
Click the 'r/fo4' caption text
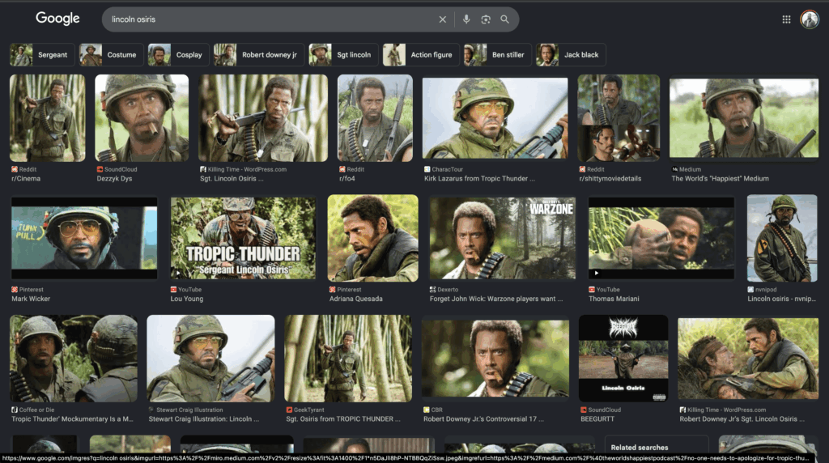point(346,179)
